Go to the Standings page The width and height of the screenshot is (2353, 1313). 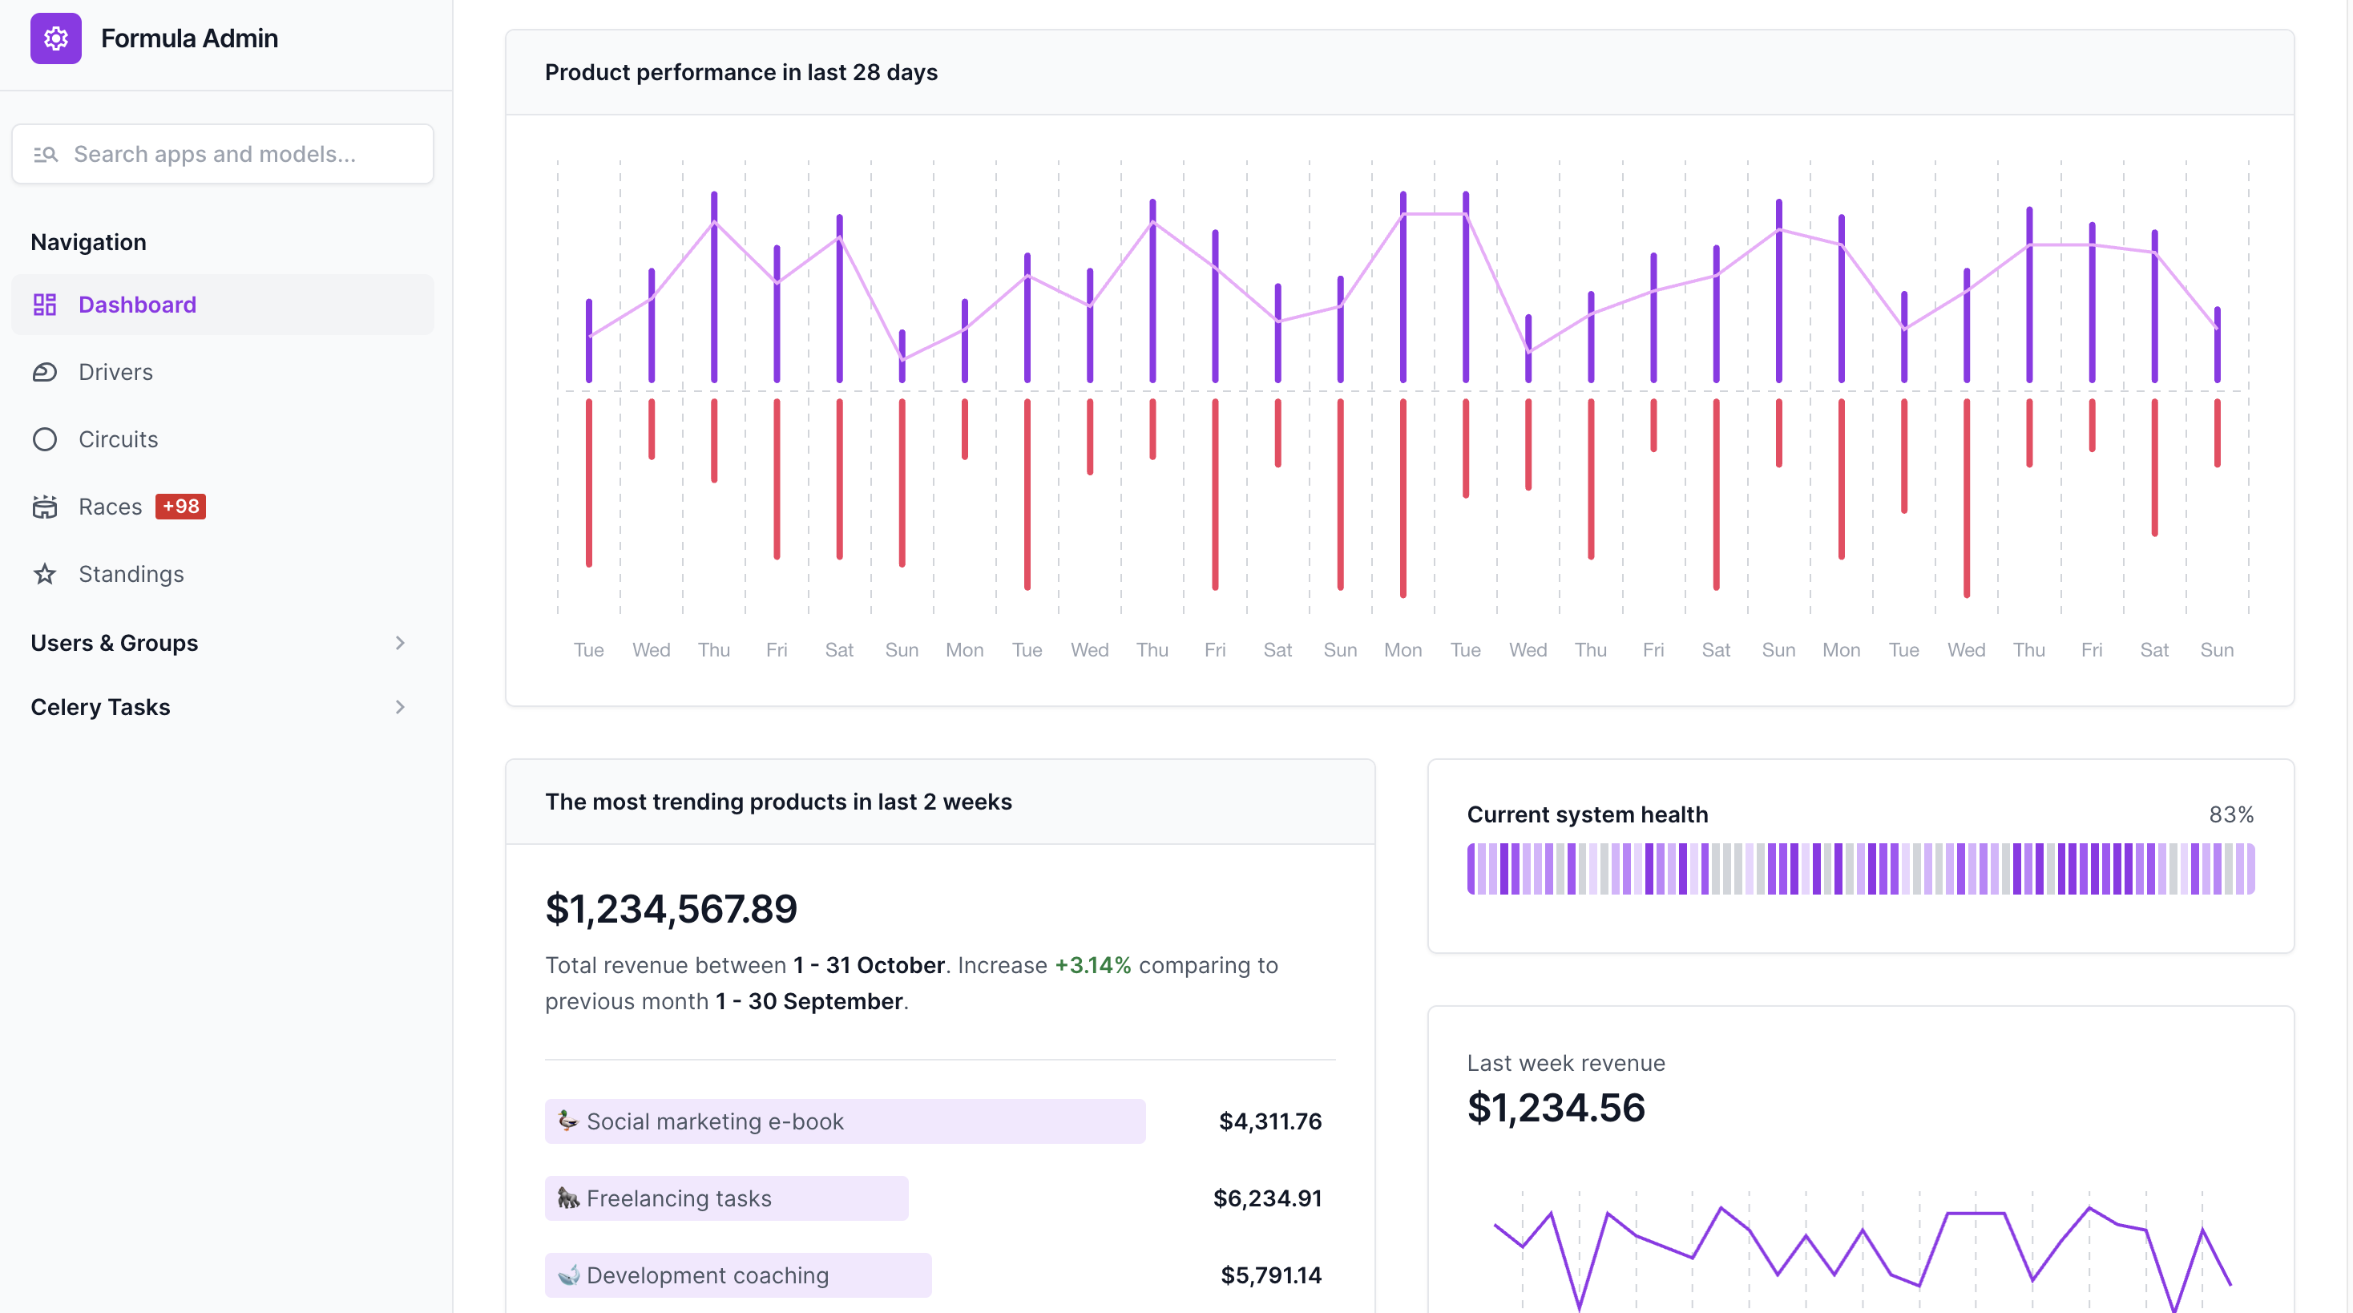tap(222, 574)
